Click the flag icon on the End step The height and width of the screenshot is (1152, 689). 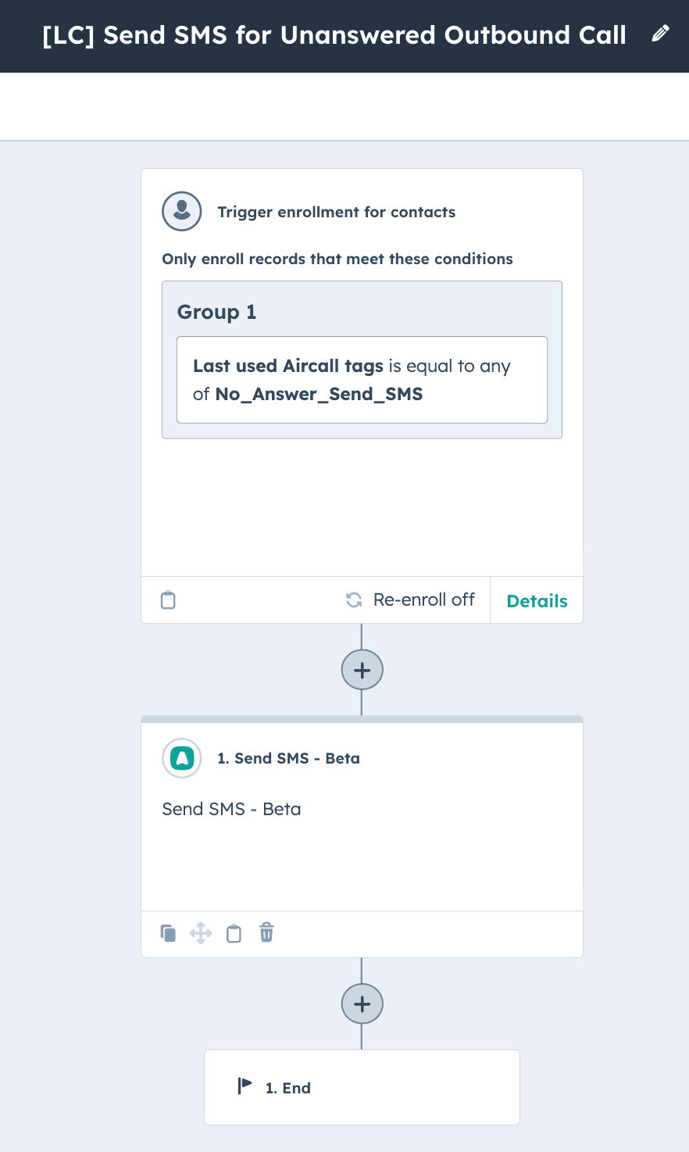[245, 1086]
